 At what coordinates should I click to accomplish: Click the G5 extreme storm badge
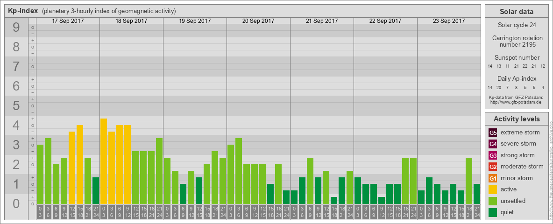[493, 133]
